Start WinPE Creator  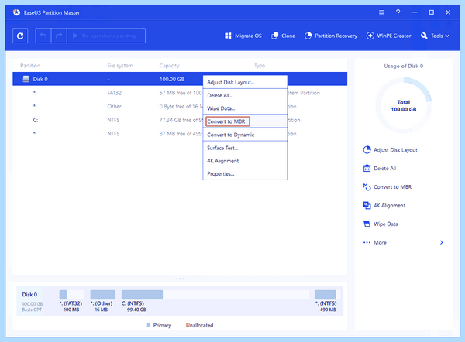pyautogui.click(x=388, y=36)
